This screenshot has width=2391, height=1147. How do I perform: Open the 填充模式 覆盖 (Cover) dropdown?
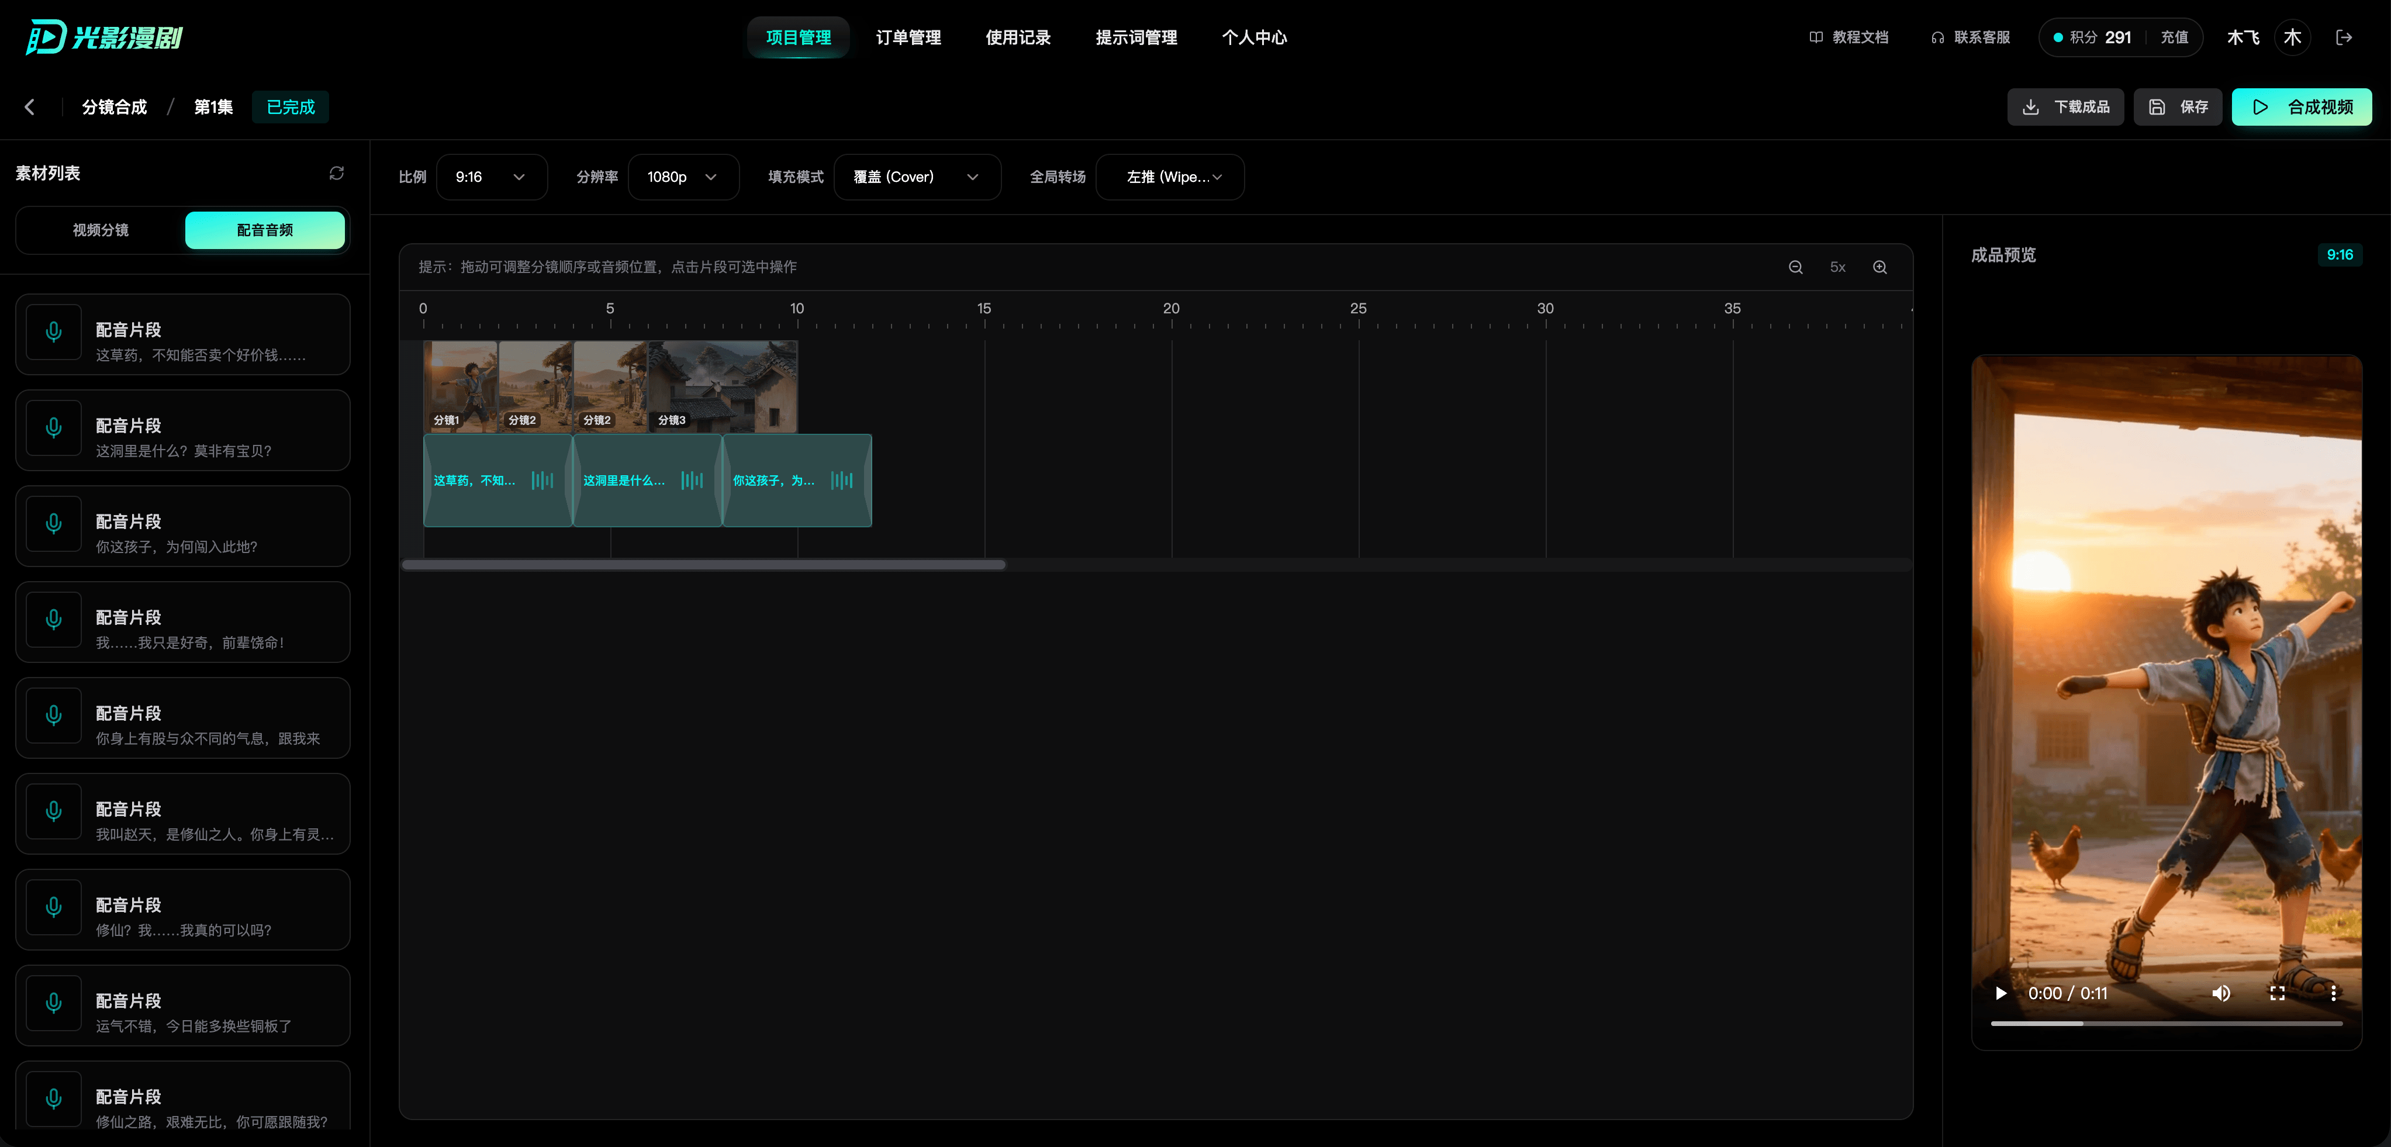click(917, 177)
